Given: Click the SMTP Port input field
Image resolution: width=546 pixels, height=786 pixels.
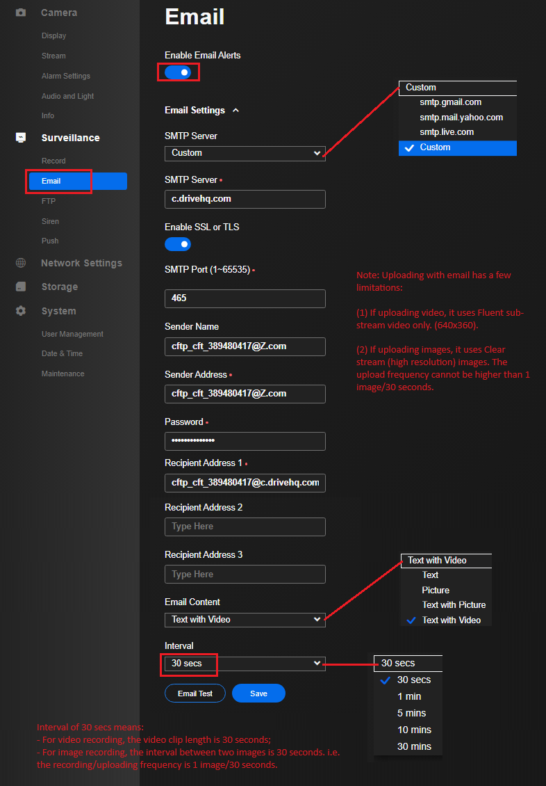Looking at the screenshot, I should tap(245, 298).
